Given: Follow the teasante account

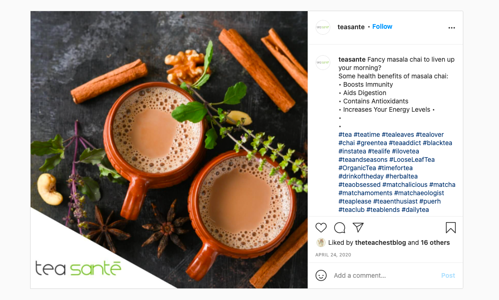Looking at the screenshot, I should tap(382, 27).
